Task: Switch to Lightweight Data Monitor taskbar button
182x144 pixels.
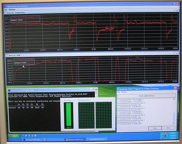Action: [x=96, y=139]
